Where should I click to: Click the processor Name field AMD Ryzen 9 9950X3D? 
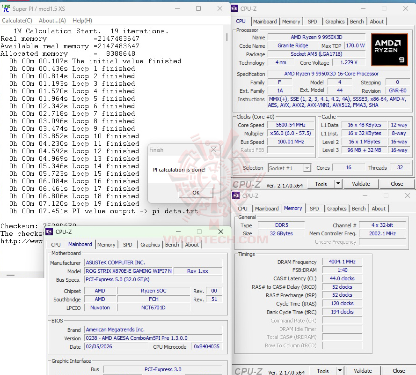[316, 37]
